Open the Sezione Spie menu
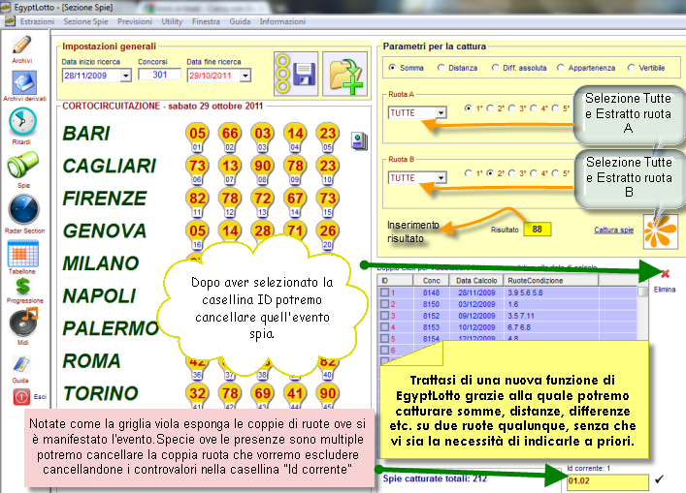The height and width of the screenshot is (493, 686). coord(85,21)
